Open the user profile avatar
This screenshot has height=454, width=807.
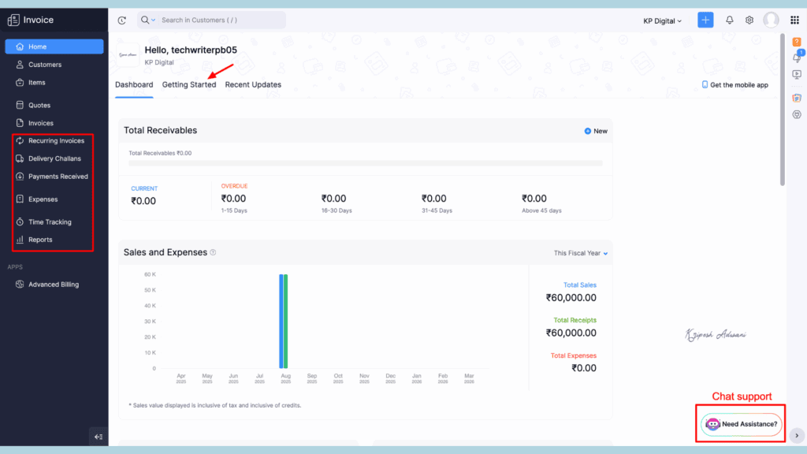771,20
